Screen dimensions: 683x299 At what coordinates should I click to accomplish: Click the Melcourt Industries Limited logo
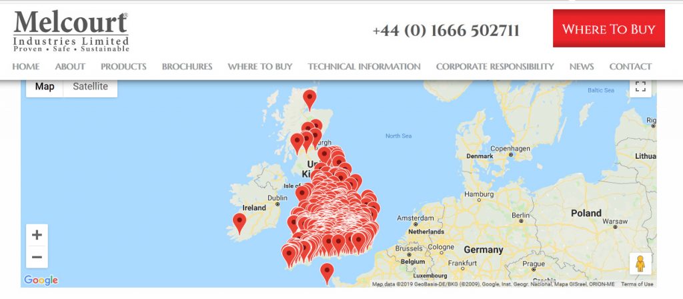pyautogui.click(x=71, y=31)
